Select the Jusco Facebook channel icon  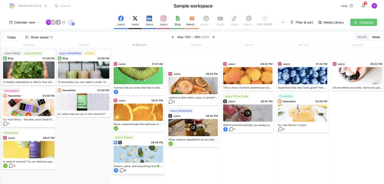click(121, 19)
